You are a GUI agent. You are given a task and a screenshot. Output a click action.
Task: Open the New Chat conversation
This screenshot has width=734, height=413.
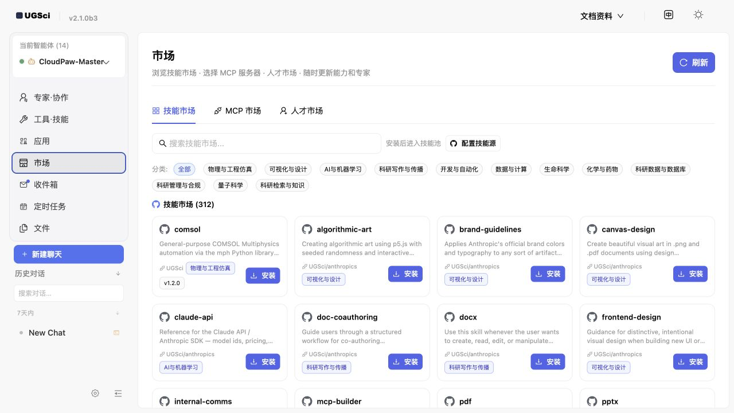coord(69,333)
